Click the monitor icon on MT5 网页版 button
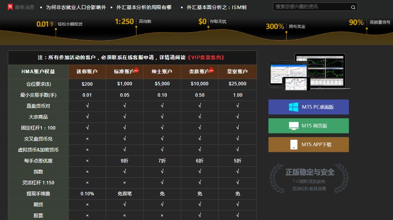The height and width of the screenshot is (220, 393). (x=294, y=126)
